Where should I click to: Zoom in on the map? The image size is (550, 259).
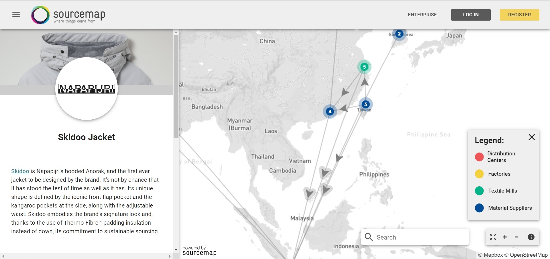[505, 237]
